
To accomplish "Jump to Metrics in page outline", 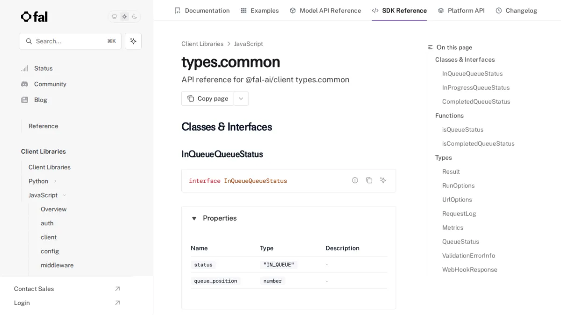I will tap(453, 228).
